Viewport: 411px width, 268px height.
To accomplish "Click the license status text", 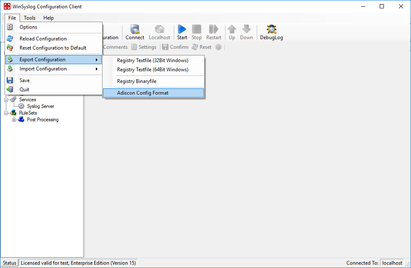I will (x=78, y=263).
